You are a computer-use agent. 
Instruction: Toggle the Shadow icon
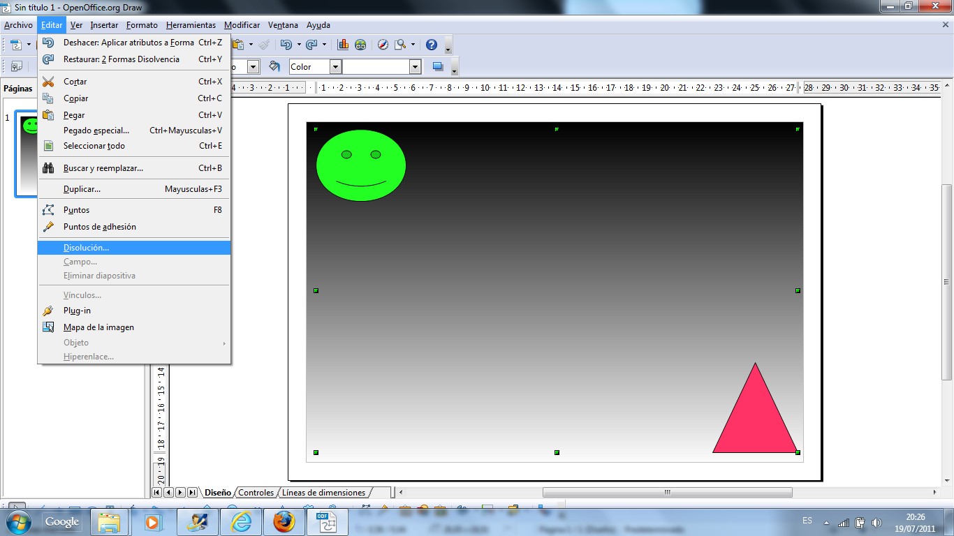pos(438,66)
